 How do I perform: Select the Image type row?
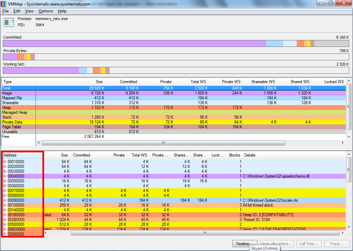pyautogui.click(x=174, y=93)
